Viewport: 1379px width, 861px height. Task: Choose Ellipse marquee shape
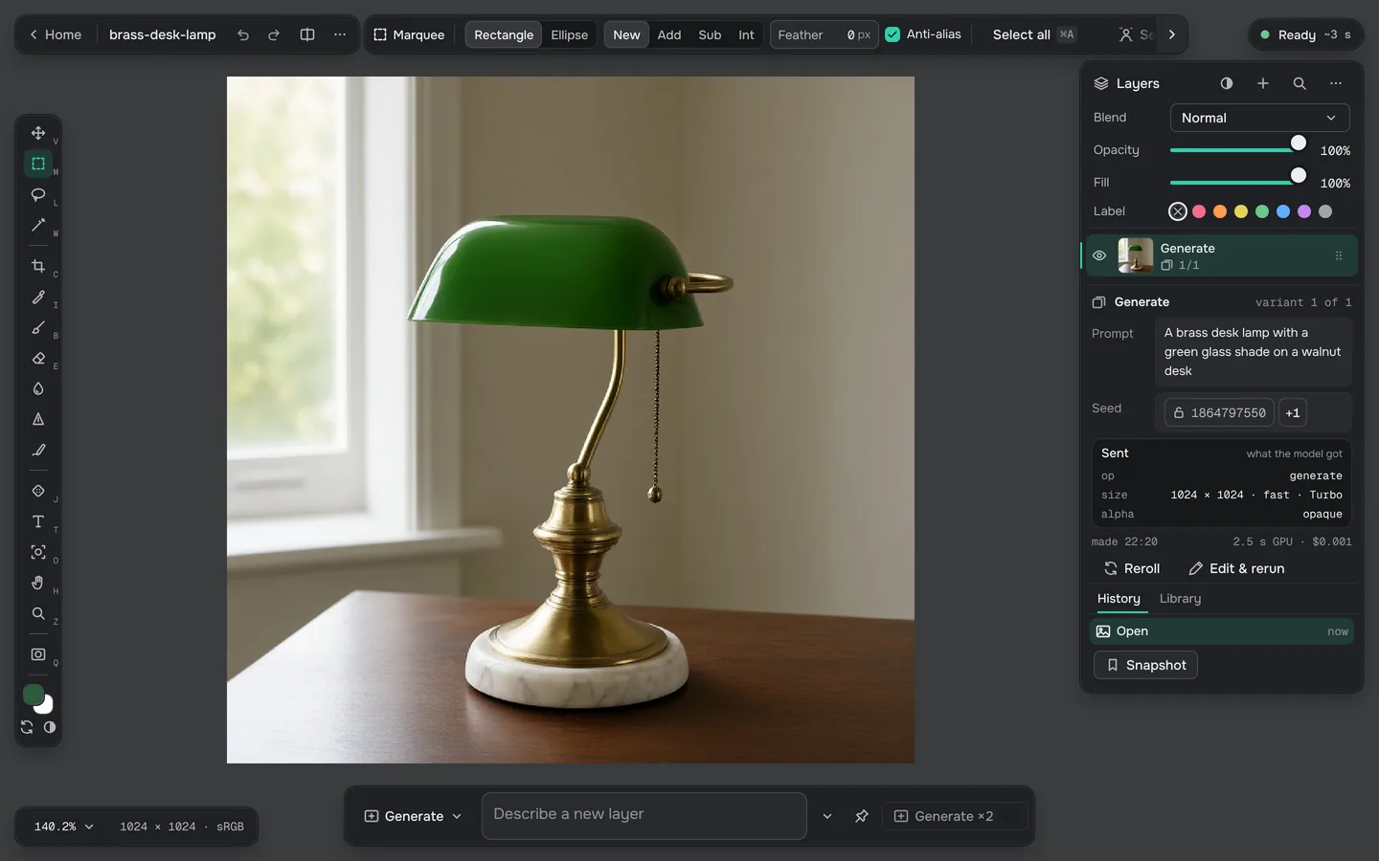click(570, 34)
